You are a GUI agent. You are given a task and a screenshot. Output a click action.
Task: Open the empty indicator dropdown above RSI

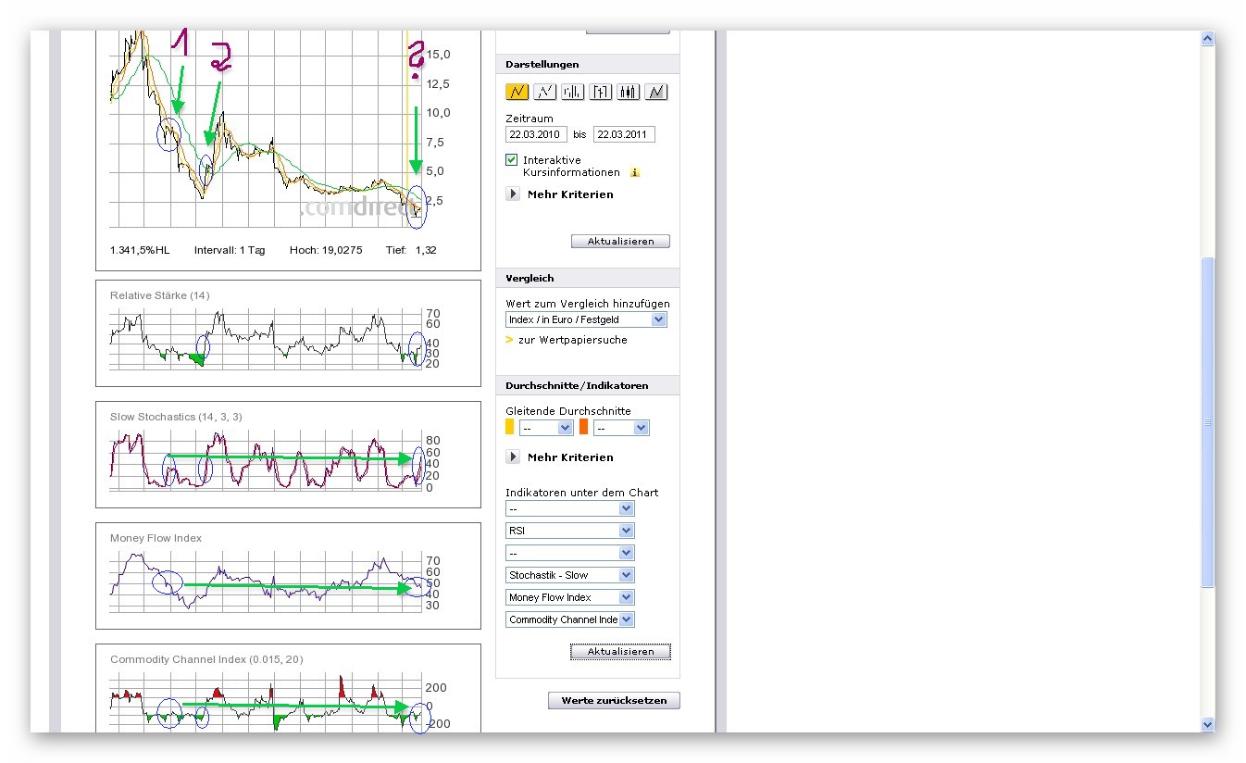pyautogui.click(x=569, y=508)
